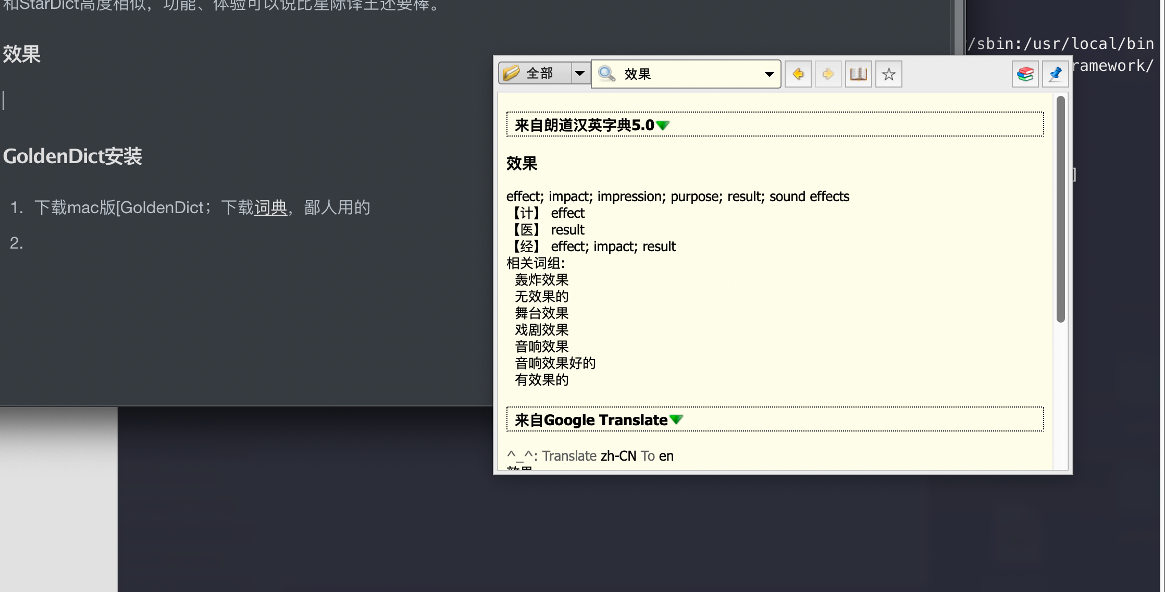Click the Translate zh-CN To en line

[590, 456]
